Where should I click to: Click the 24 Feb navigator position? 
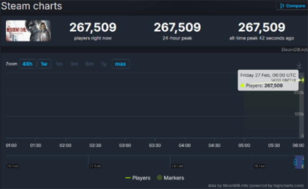pyautogui.click(x=177, y=166)
